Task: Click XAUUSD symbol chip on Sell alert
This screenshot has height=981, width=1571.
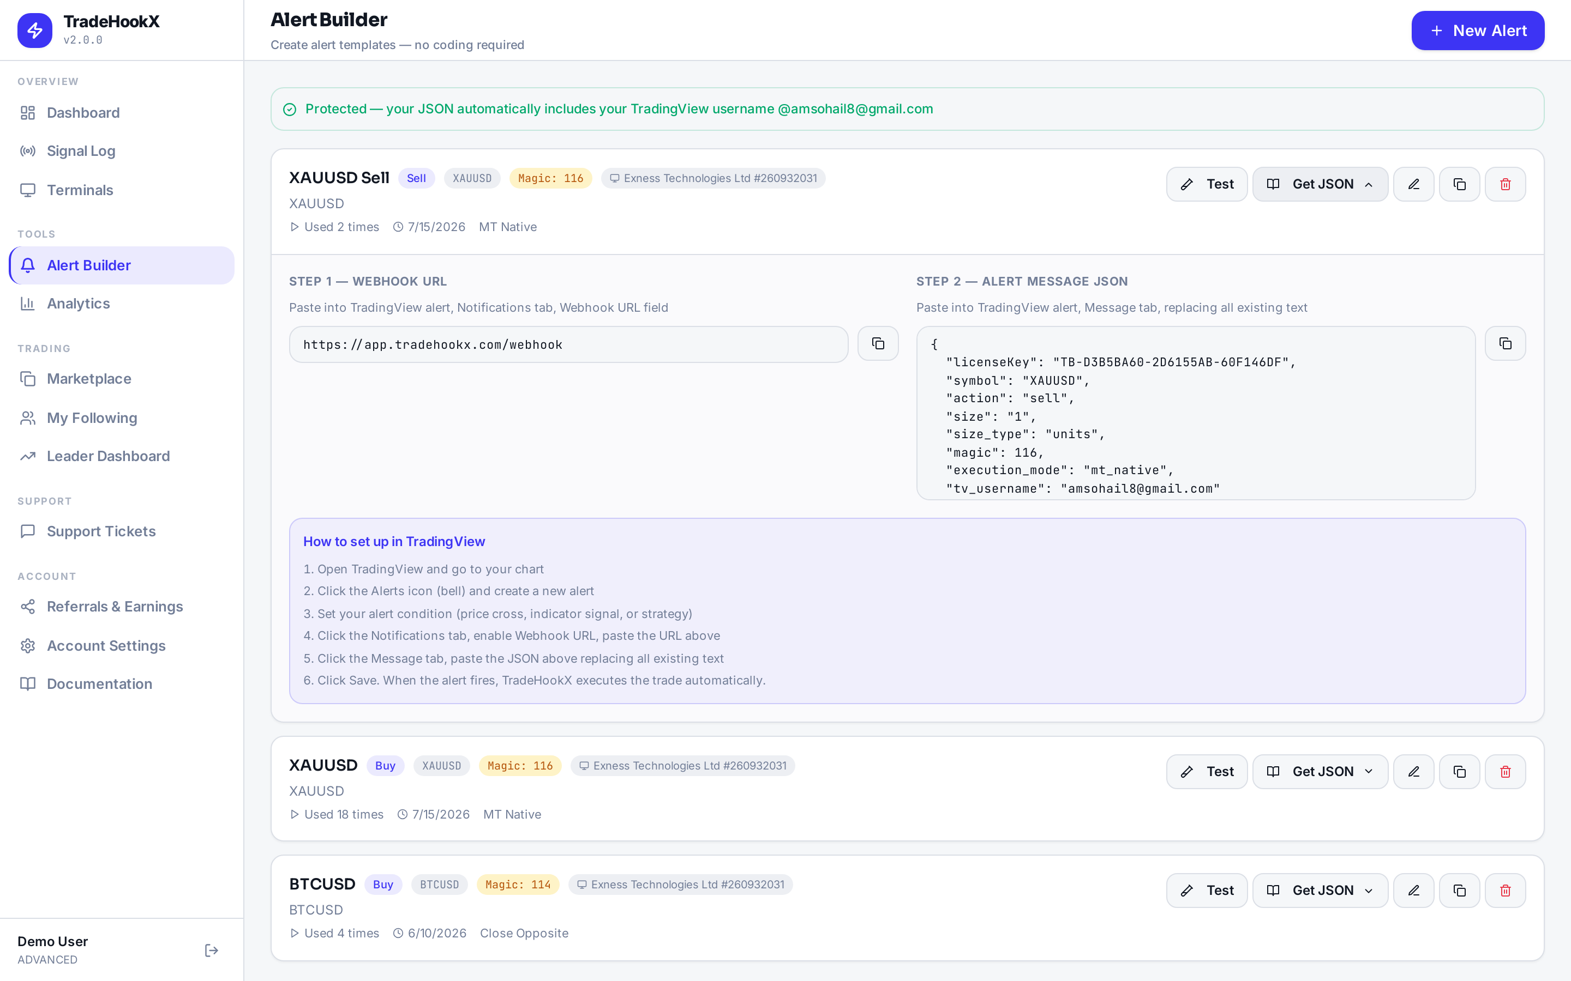Action: click(x=472, y=178)
